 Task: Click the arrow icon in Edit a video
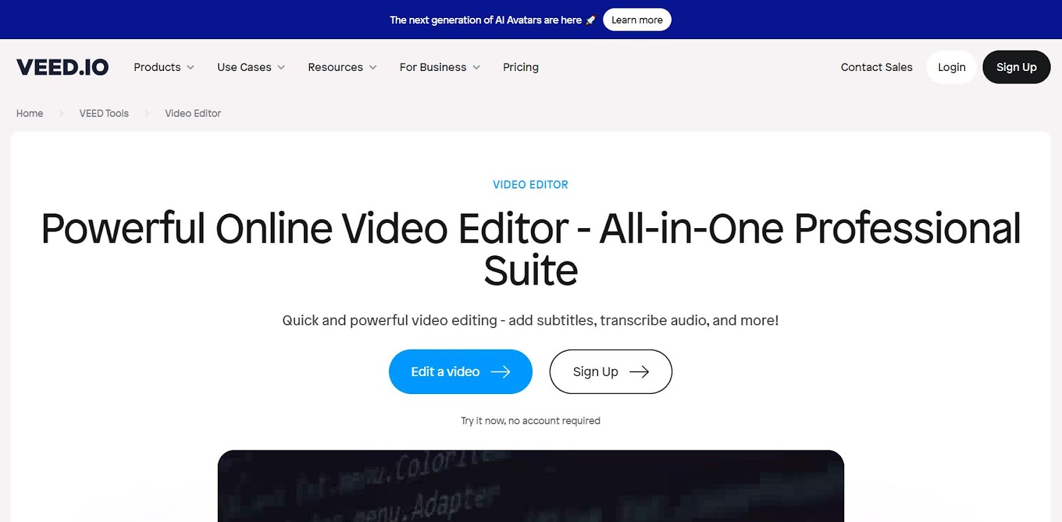(500, 371)
